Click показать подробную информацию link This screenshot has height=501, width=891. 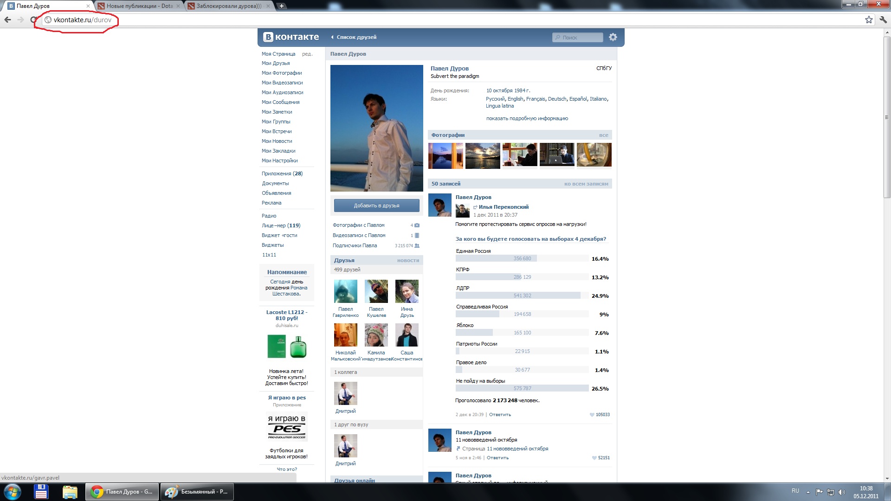(527, 119)
